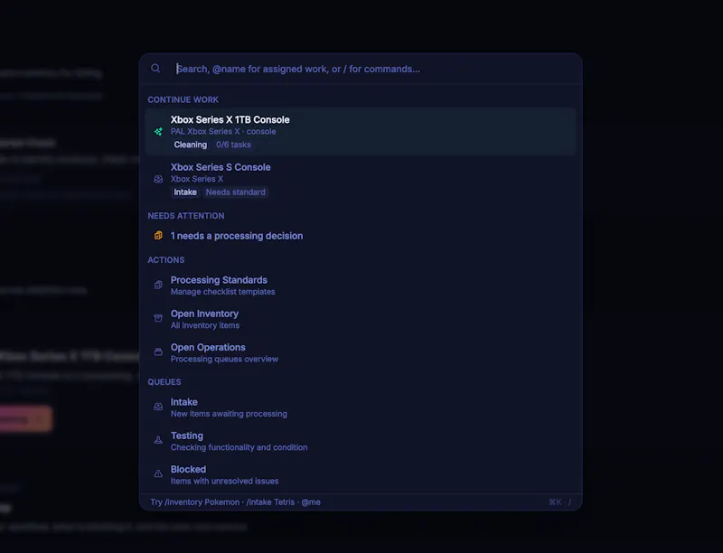
Task: Click the ⌘K shortcut hint in footer
Action: tap(555, 502)
